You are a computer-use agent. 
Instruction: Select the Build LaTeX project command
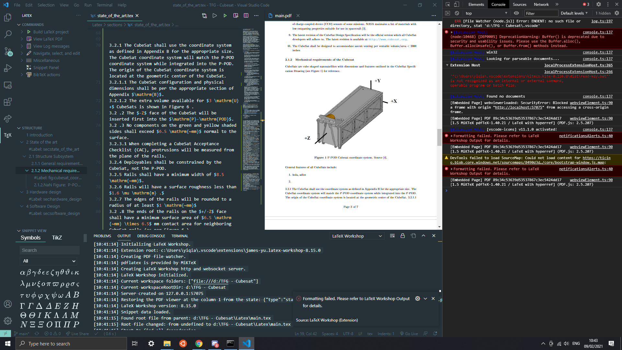(51, 32)
